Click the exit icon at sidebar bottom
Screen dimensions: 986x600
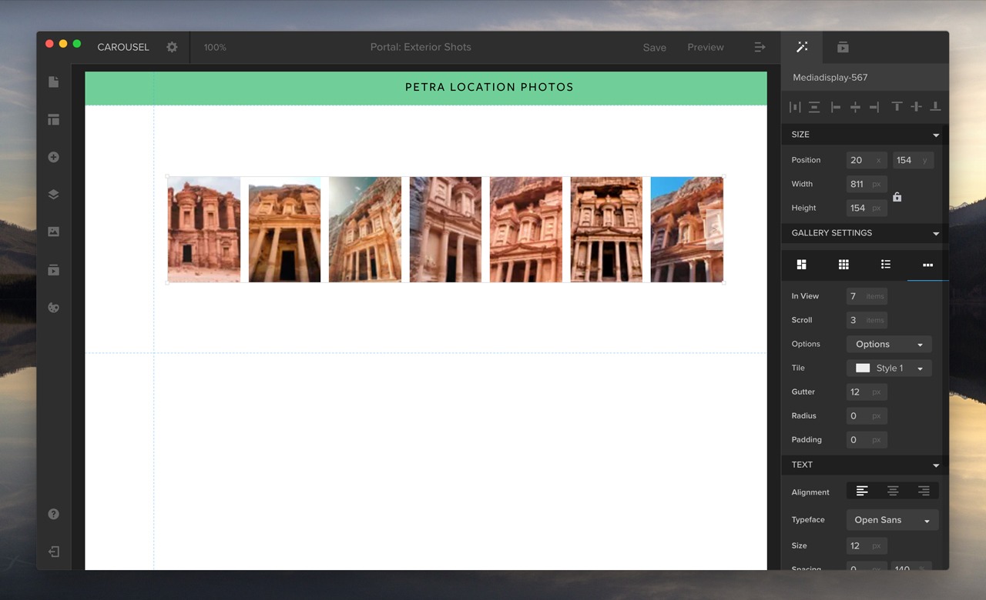[x=53, y=552]
